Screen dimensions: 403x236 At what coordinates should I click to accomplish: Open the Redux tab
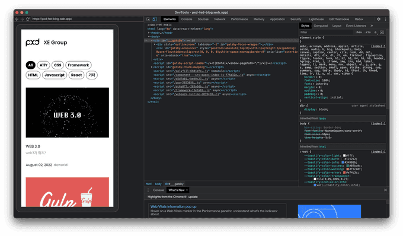359,20
